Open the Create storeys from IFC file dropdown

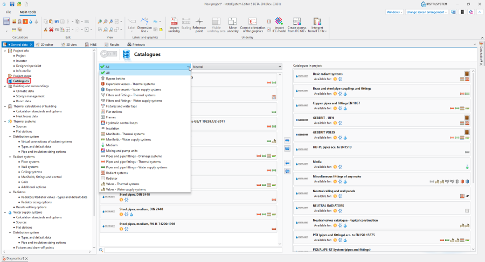(x=297, y=25)
